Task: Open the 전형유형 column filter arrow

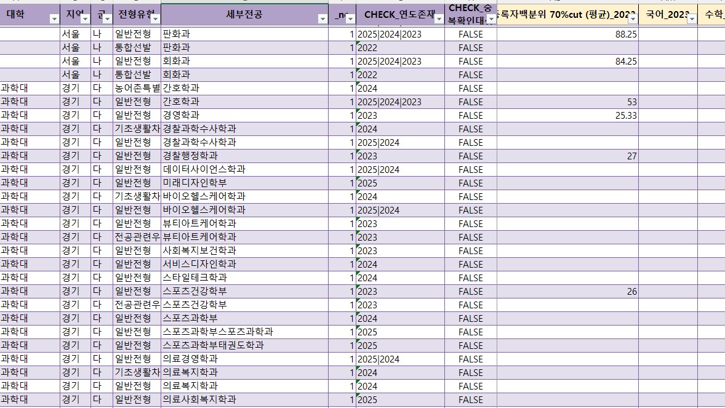Action: click(155, 18)
